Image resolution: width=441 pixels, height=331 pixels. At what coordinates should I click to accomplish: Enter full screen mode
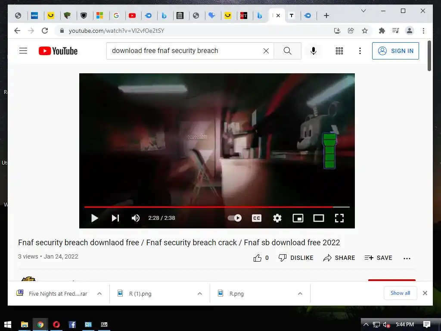(x=339, y=218)
